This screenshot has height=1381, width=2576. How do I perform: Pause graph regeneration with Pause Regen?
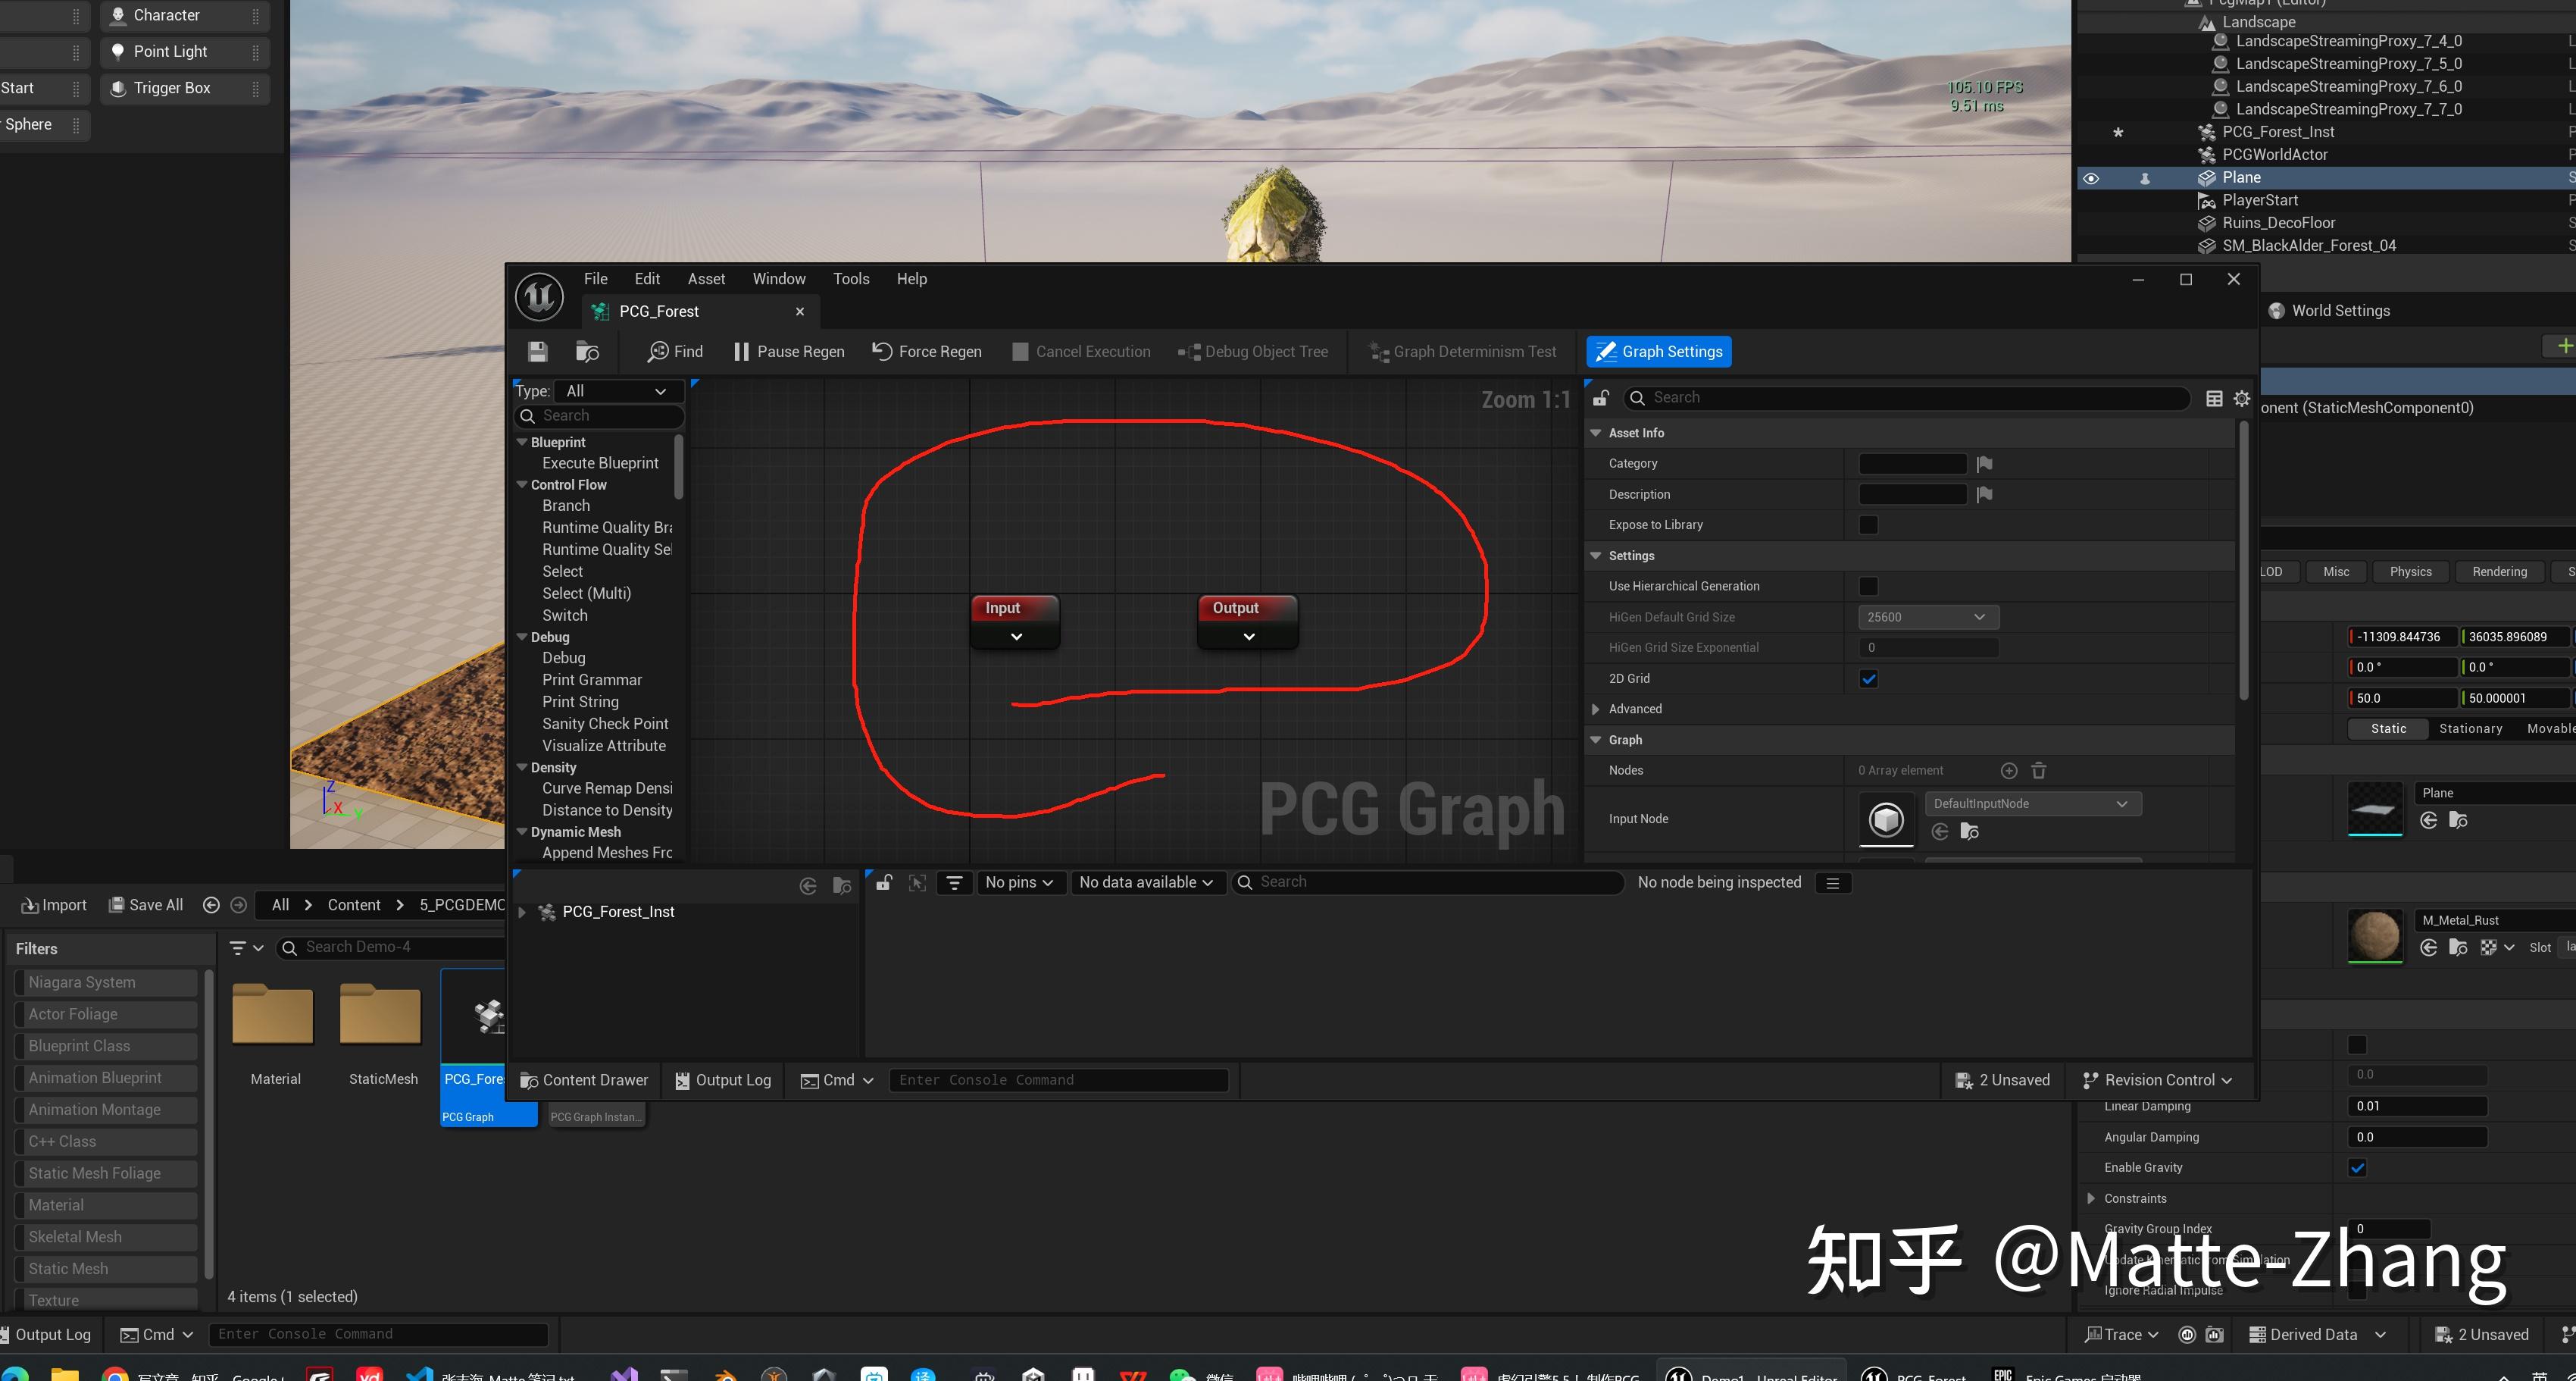[x=788, y=351]
